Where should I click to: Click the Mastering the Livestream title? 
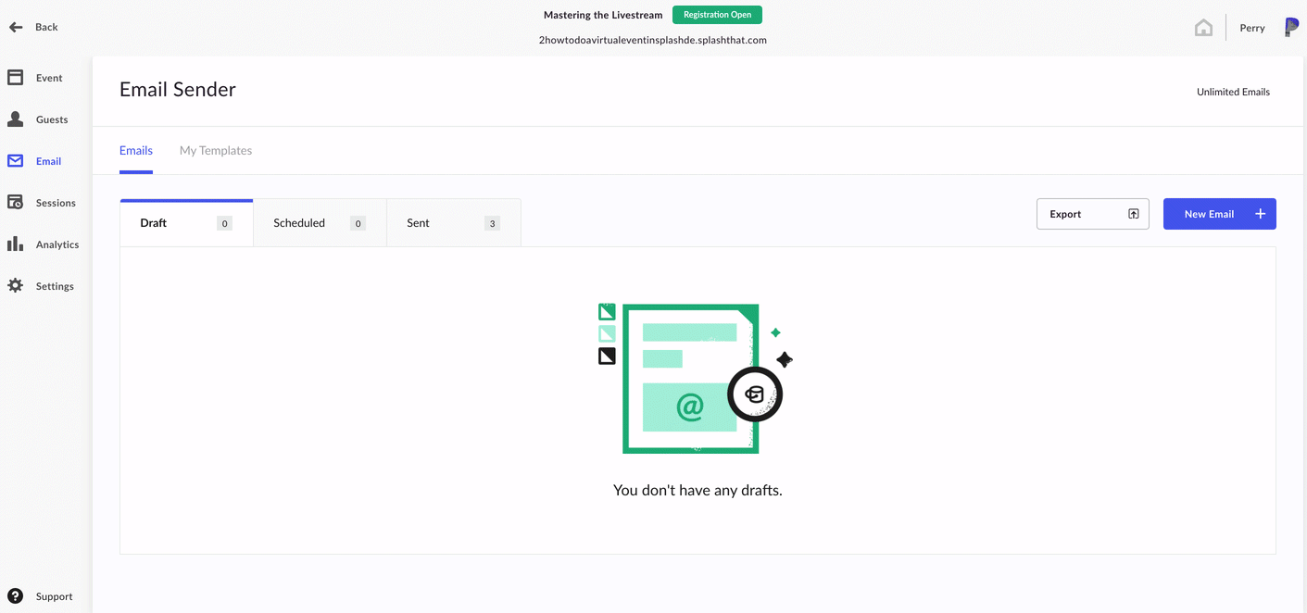point(603,15)
